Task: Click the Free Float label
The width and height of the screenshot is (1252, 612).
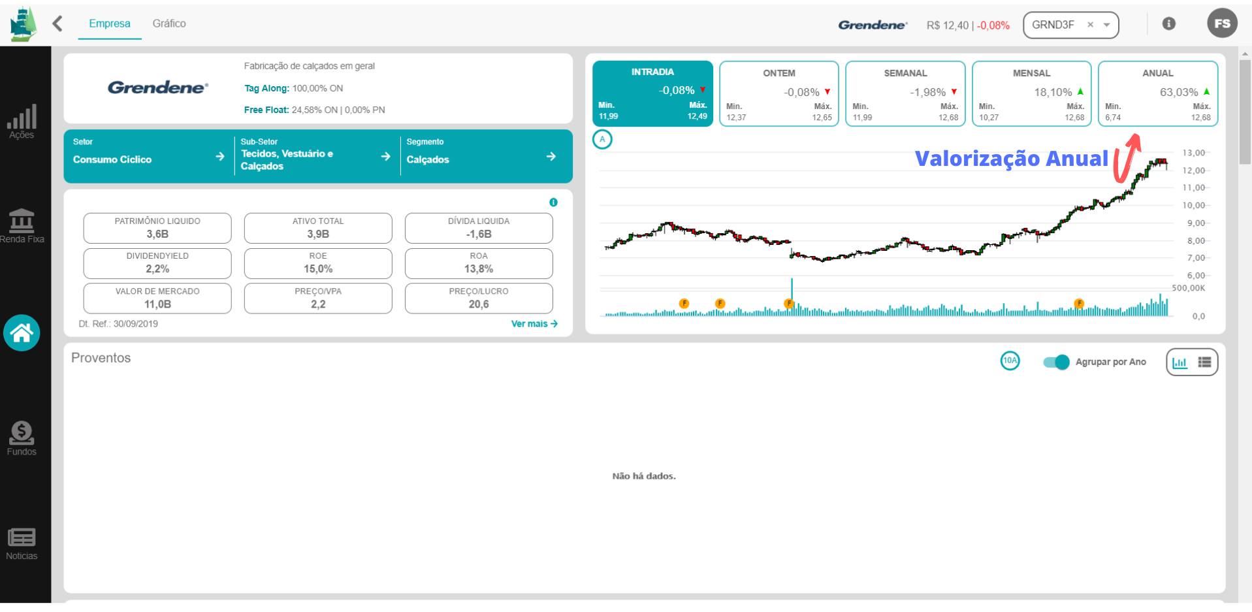Action: point(266,110)
